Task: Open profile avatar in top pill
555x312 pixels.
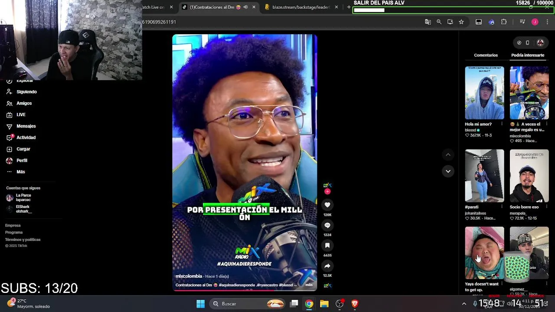Action: 540,42
